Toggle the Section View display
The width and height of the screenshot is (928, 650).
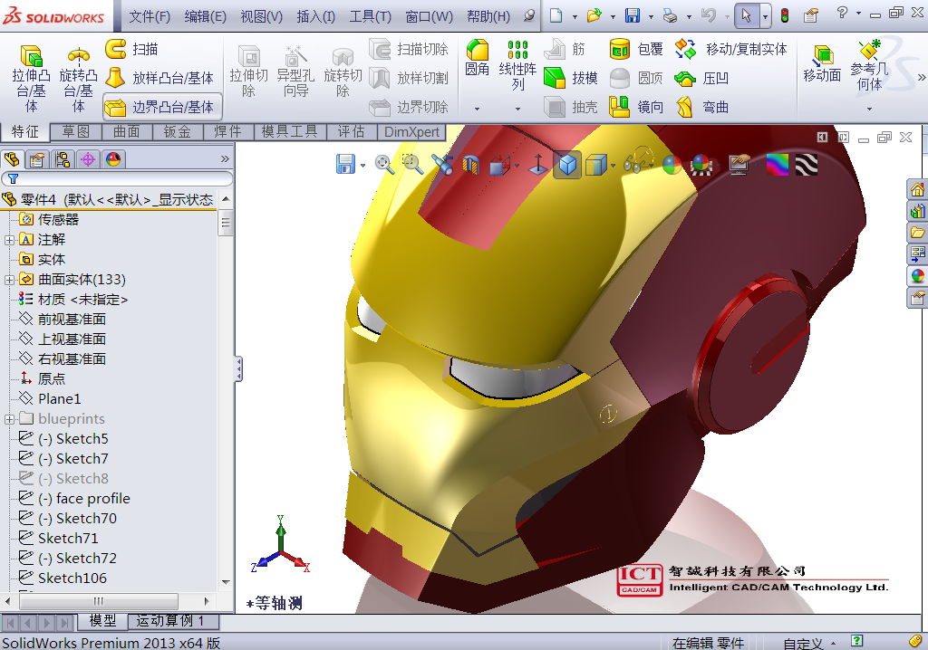click(x=470, y=165)
